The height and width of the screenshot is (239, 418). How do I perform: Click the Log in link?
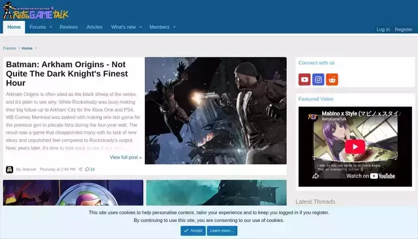click(383, 29)
